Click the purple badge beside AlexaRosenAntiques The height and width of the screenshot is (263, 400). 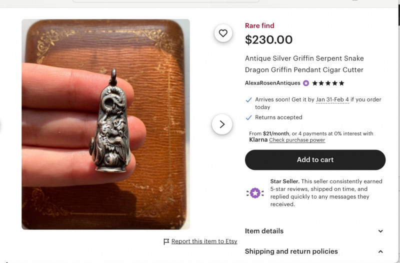(x=306, y=83)
